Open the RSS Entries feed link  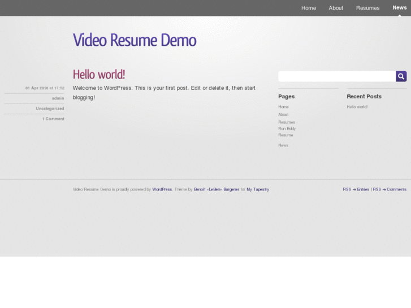point(356,189)
